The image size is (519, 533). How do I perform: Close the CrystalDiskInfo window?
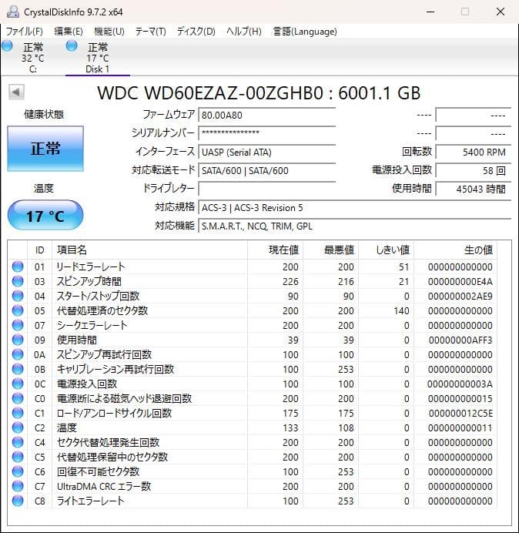click(x=501, y=12)
